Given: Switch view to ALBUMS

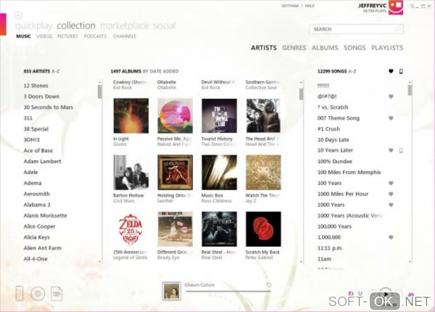Looking at the screenshot, I should tap(325, 48).
